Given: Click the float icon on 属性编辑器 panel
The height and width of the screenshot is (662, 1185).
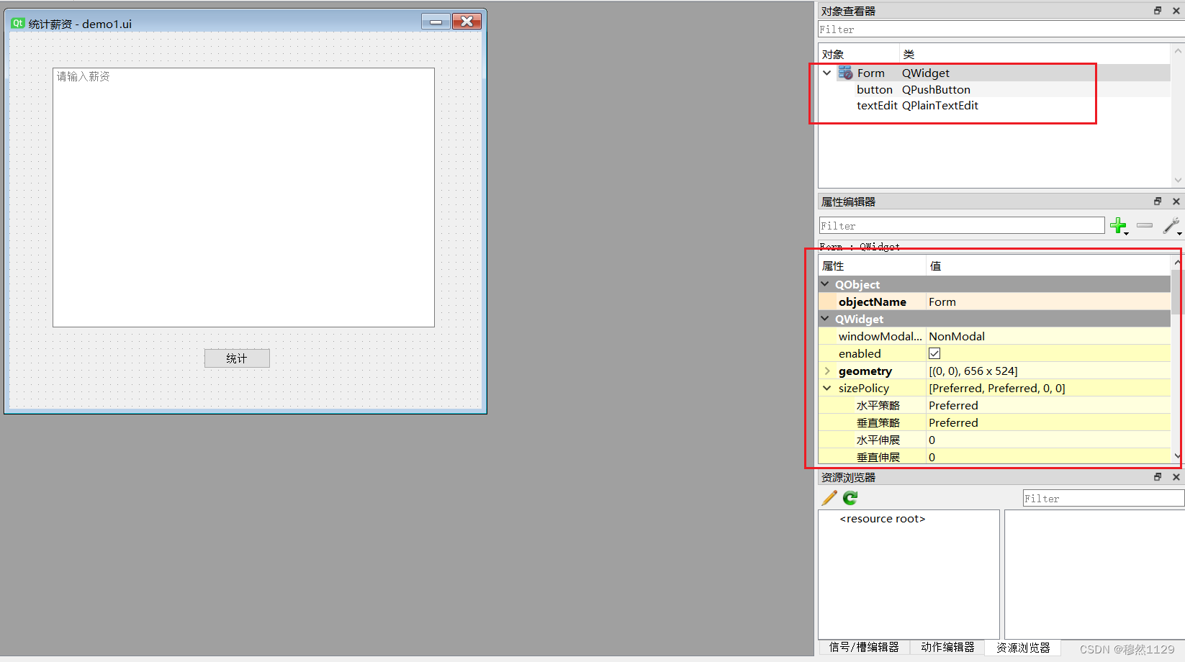Looking at the screenshot, I should click(1157, 201).
